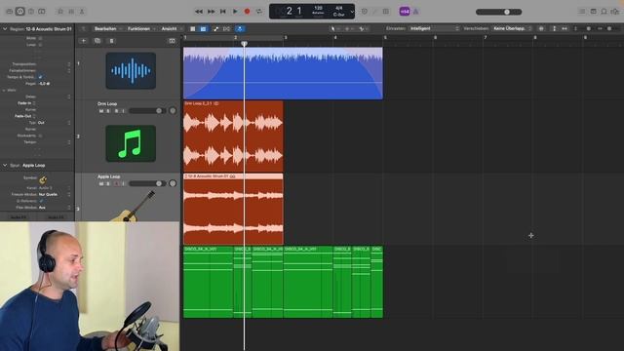
Task: Adjust the Drm Loop volume slider
Action: click(x=146, y=110)
